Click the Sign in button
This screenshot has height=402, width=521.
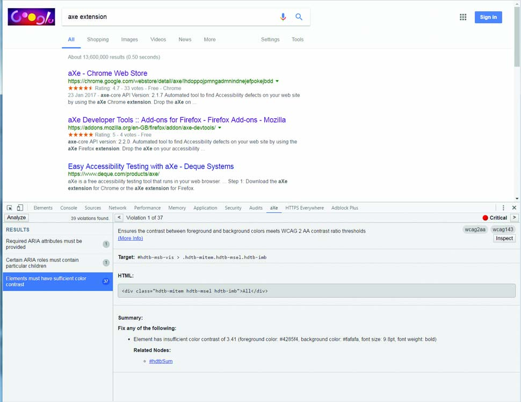coord(488,17)
